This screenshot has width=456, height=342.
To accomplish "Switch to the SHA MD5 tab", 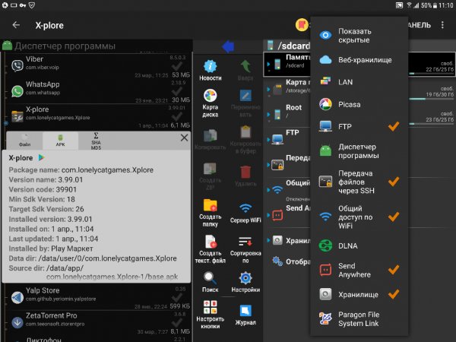I will pyautogui.click(x=96, y=141).
